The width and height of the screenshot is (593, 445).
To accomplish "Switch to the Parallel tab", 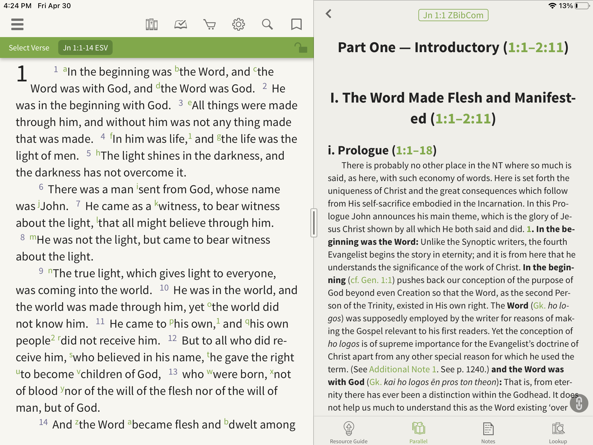I will [418, 433].
